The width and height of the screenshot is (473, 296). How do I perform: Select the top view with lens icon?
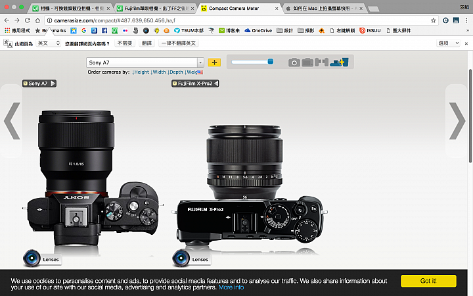(x=339, y=62)
